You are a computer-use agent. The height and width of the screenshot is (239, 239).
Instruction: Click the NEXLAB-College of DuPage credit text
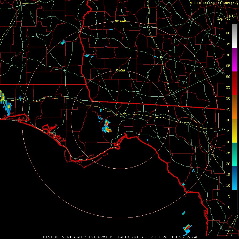214,3
